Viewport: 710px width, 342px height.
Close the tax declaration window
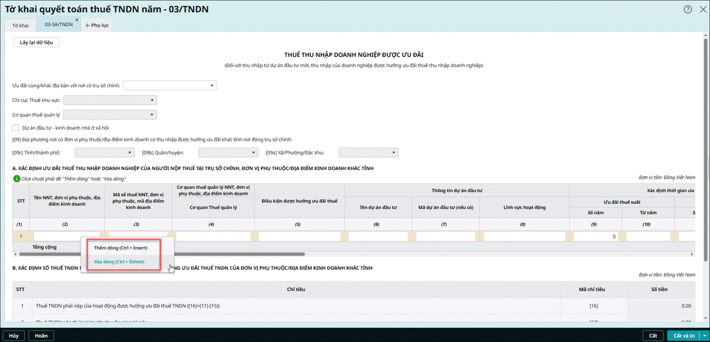point(703,9)
